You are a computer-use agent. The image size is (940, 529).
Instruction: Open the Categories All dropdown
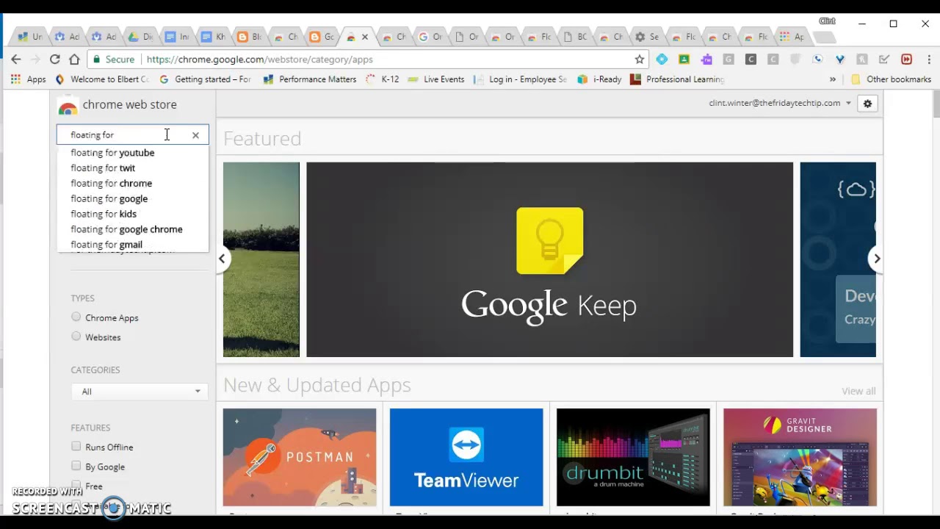coord(140,392)
